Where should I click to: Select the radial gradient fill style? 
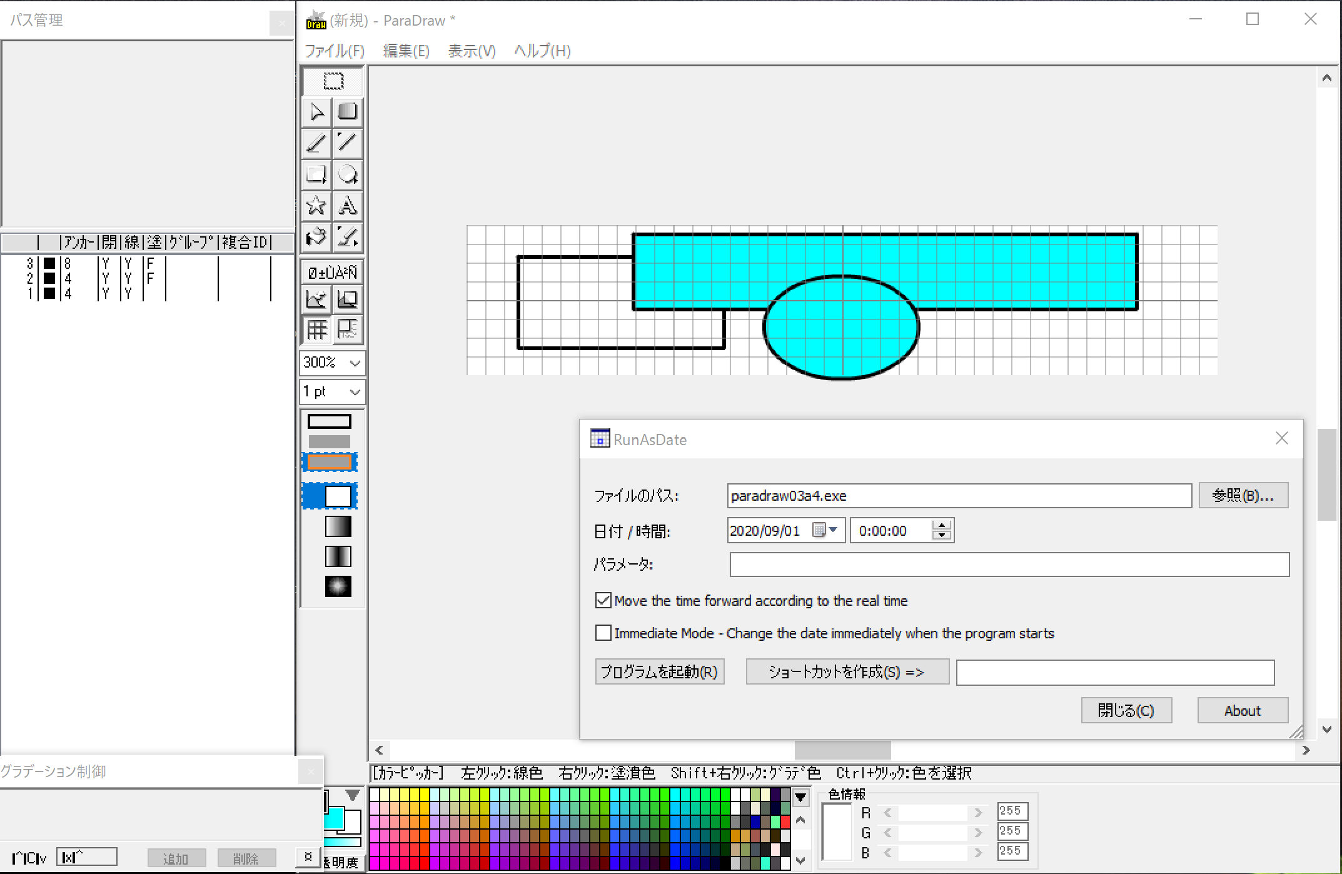point(338,586)
